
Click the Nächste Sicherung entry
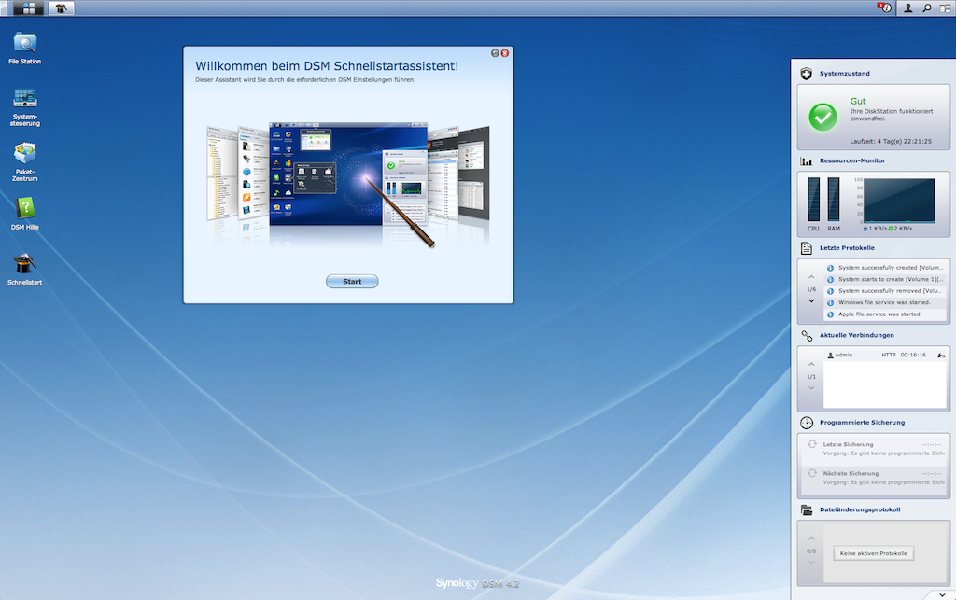click(x=874, y=478)
